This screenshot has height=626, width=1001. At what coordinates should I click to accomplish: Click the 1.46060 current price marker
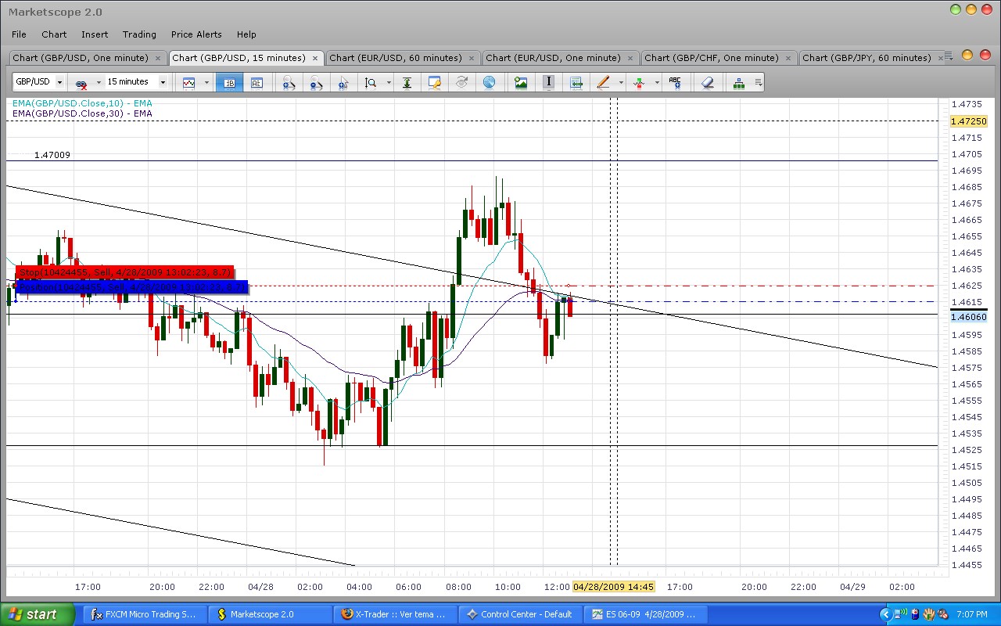tap(968, 317)
